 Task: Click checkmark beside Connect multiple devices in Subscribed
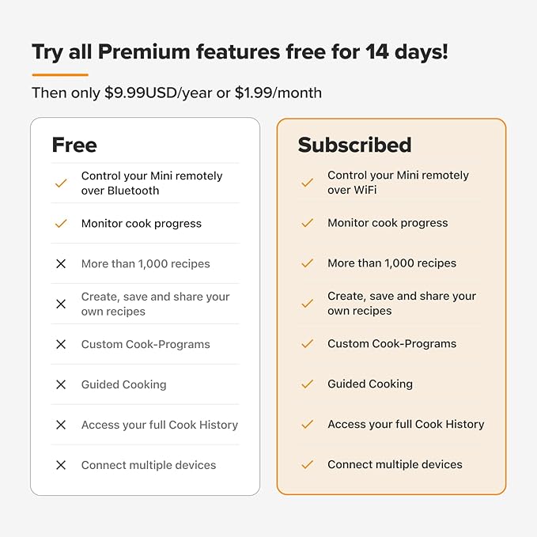click(308, 465)
